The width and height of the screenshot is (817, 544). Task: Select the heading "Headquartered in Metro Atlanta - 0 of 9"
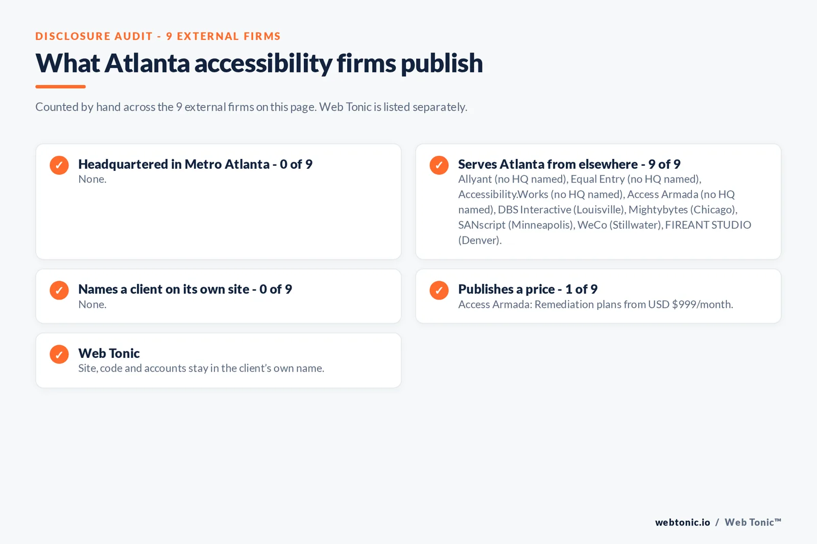[x=195, y=164]
